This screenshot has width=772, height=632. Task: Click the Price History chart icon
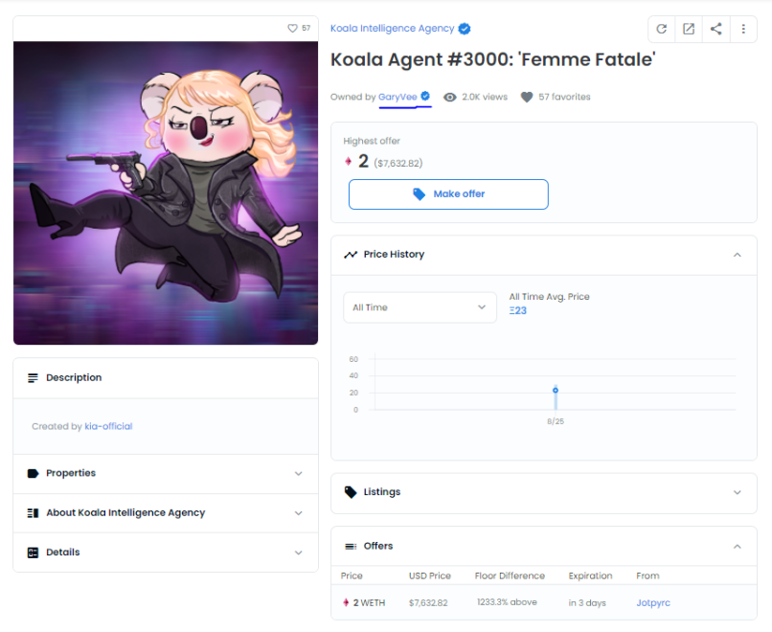tap(351, 255)
